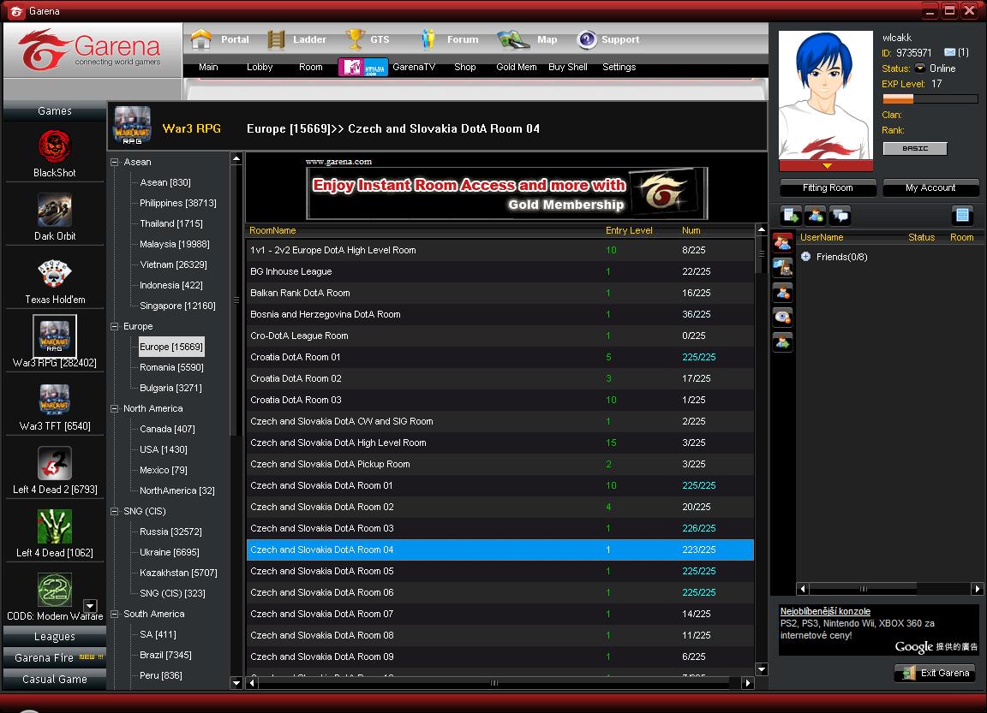This screenshot has height=713, width=987.
Task: Open the Casual Game section button
Action: pyautogui.click(x=55, y=679)
